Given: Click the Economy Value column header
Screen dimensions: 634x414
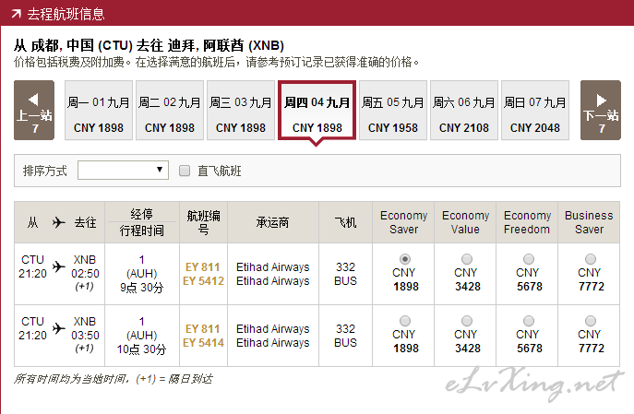Looking at the screenshot, I should (465, 222).
